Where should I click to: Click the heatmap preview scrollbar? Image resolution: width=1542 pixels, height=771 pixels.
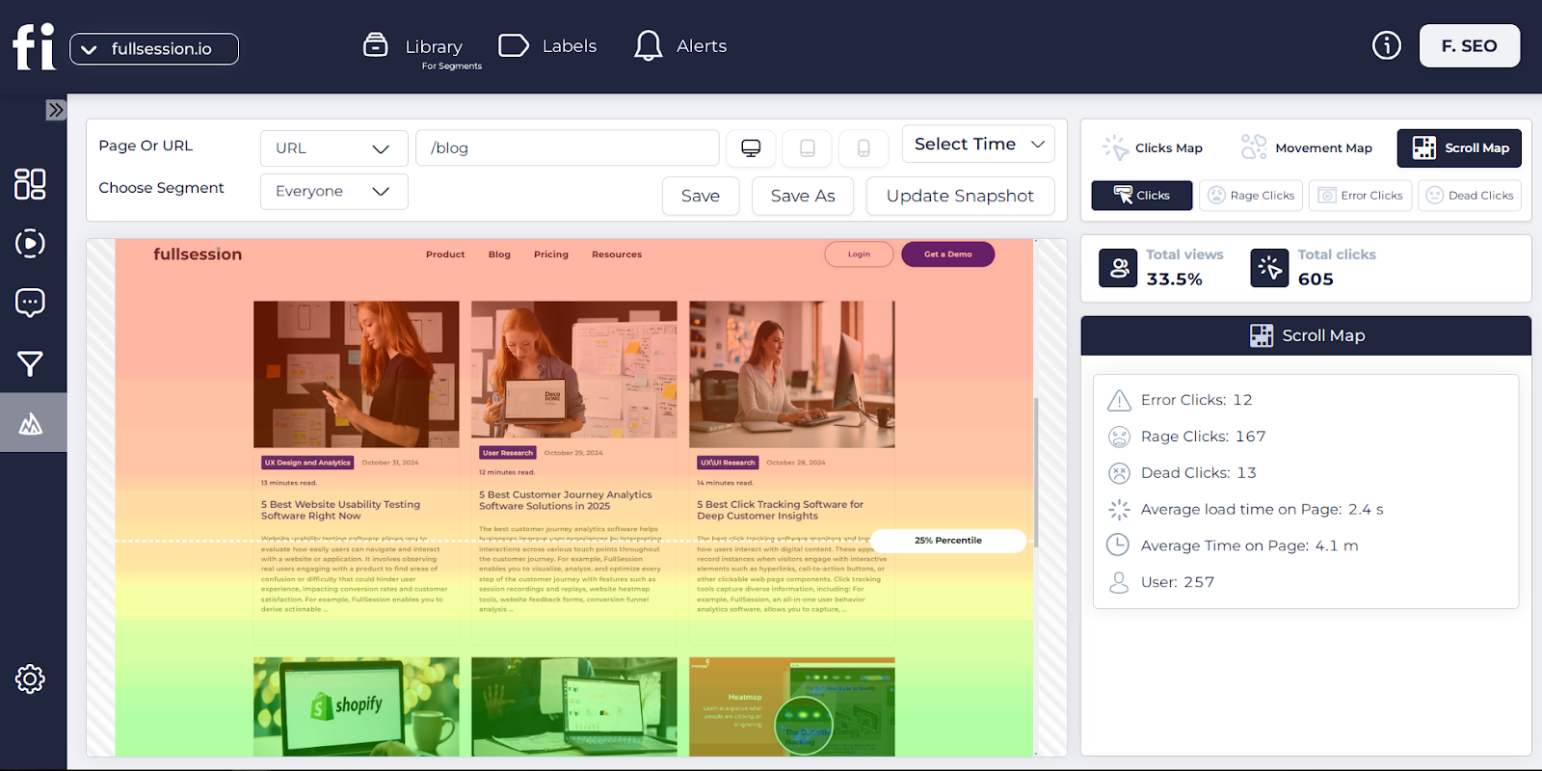(x=1037, y=472)
